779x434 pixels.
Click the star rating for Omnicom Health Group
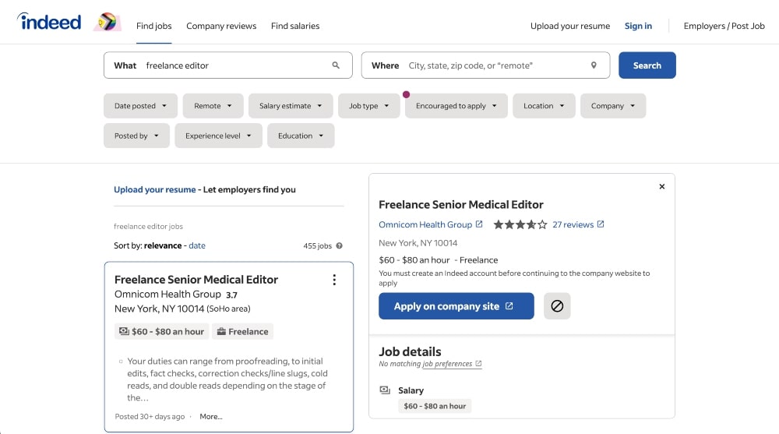pos(520,224)
